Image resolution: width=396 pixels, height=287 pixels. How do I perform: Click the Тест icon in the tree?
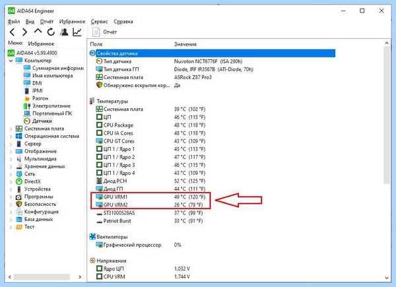(19, 227)
